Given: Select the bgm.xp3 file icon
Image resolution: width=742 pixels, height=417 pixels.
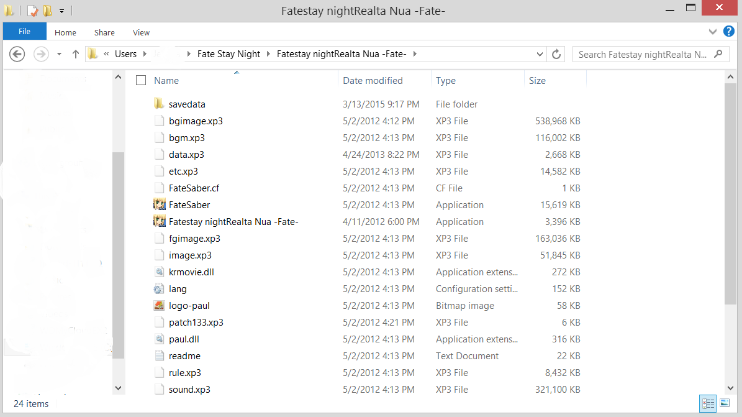Looking at the screenshot, I should 160,137.
